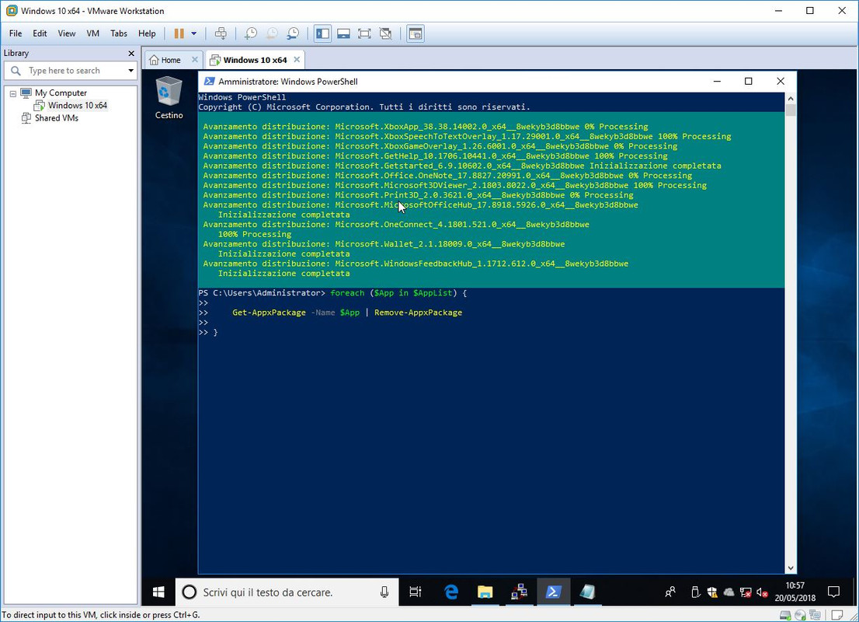Enter full screen mode from the toolbar
This screenshot has width=859, height=622.
click(364, 33)
